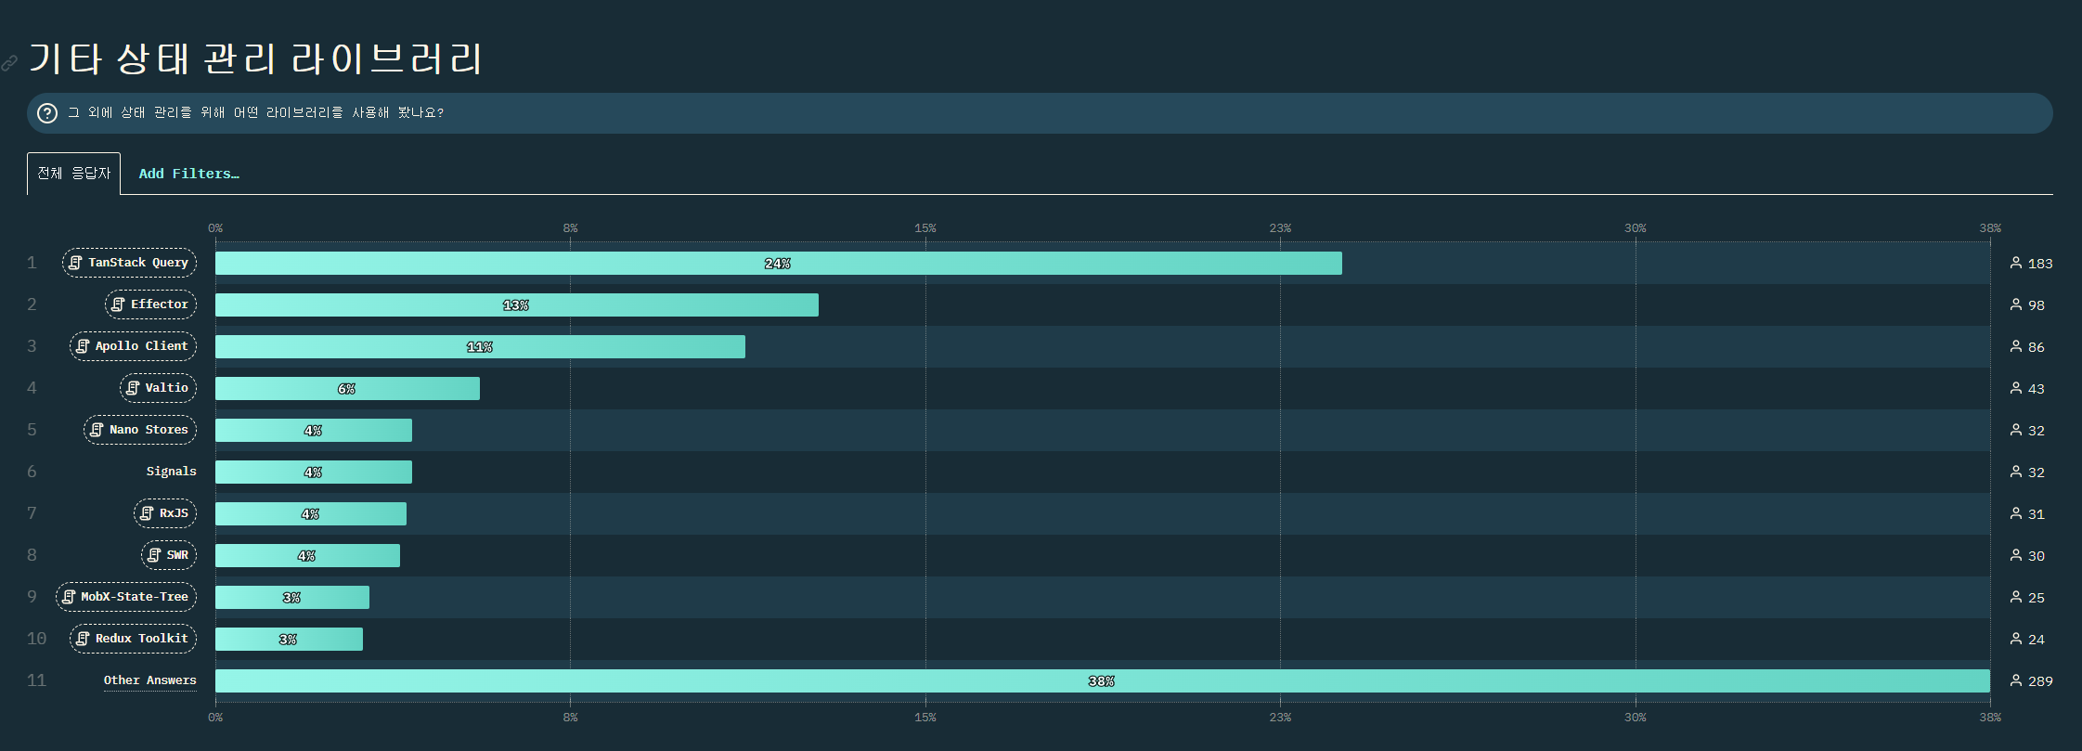Viewport: 2082px width, 751px height.
Task: Click the MobX-State-Tree 3% bar
Action: point(292,597)
